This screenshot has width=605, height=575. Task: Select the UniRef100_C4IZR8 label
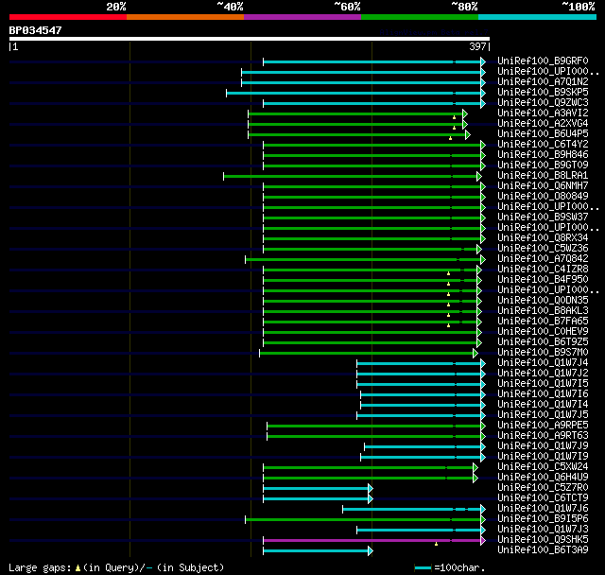(543, 270)
